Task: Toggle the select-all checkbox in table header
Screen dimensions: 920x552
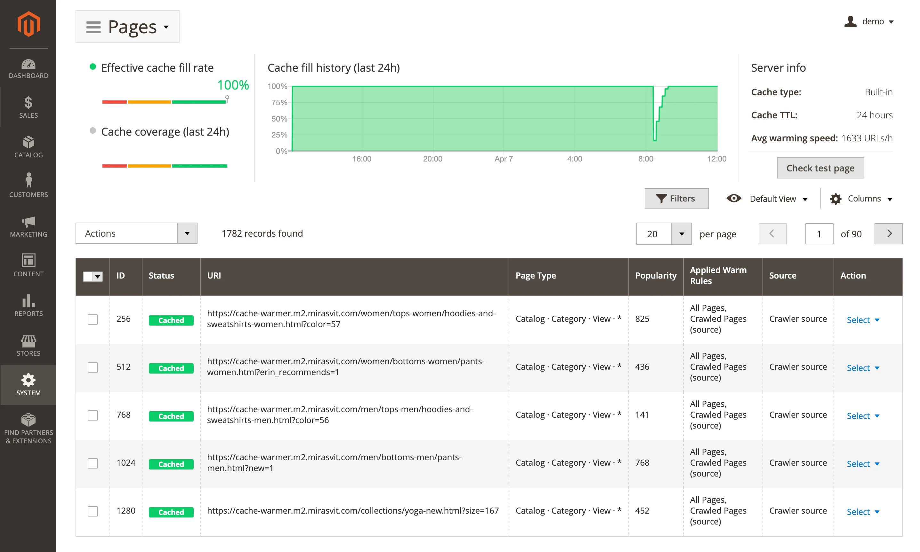Action: tap(93, 276)
